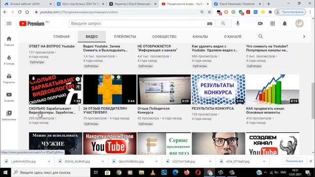
Task: Open the Chrome extensions puzzle icon
Action: [270, 12]
